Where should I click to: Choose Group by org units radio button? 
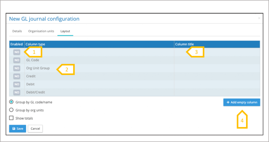pos(11,110)
